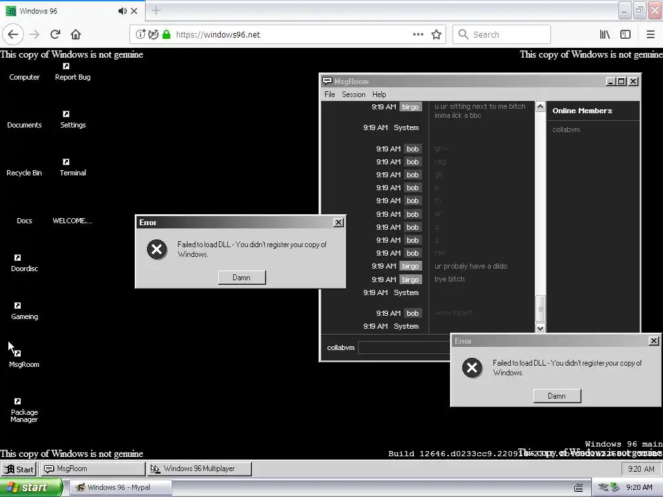663x497 pixels.
Task: Launch MsgRoom from the desktop shortcut
Action: coord(24,360)
